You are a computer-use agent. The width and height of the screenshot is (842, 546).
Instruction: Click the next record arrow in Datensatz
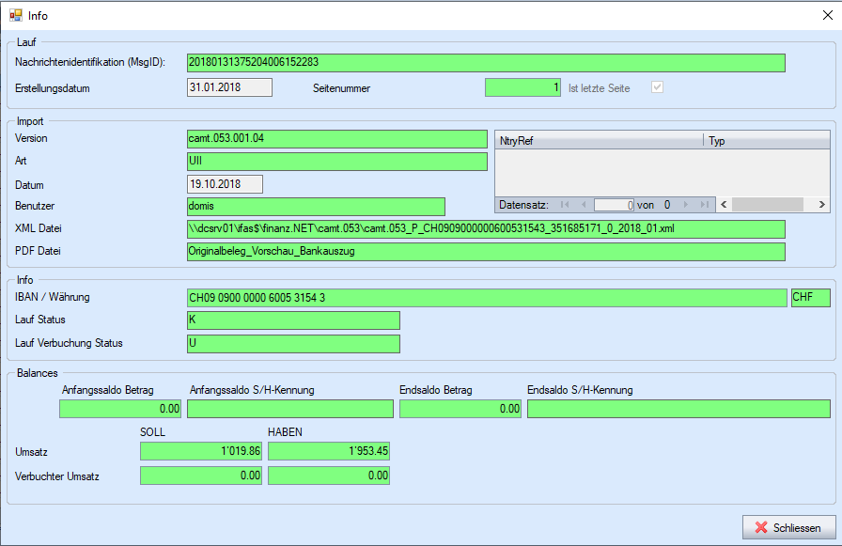click(686, 204)
